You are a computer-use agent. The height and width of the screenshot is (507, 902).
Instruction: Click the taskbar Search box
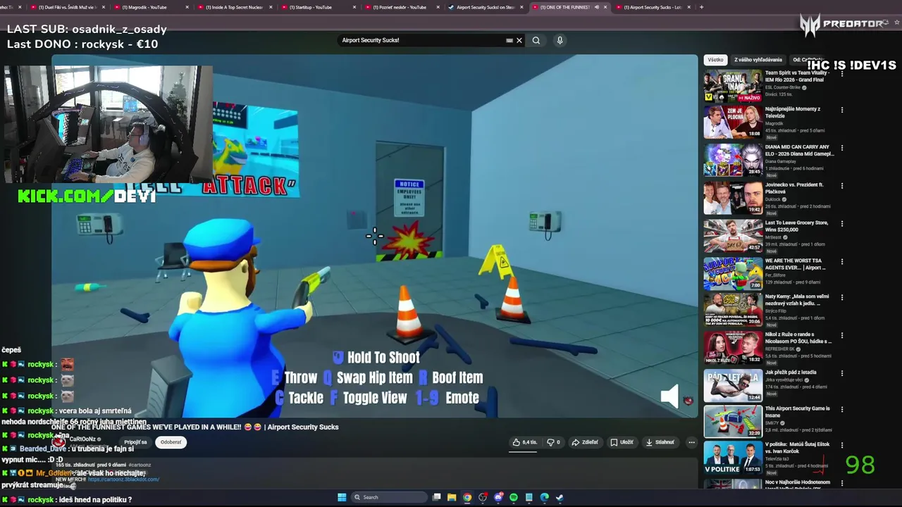pyautogui.click(x=388, y=497)
